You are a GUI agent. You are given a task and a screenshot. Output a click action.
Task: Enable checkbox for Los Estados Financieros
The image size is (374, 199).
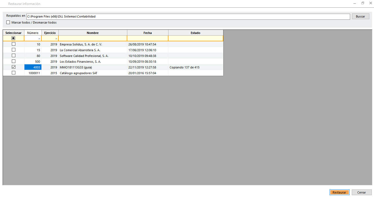[x=13, y=61]
